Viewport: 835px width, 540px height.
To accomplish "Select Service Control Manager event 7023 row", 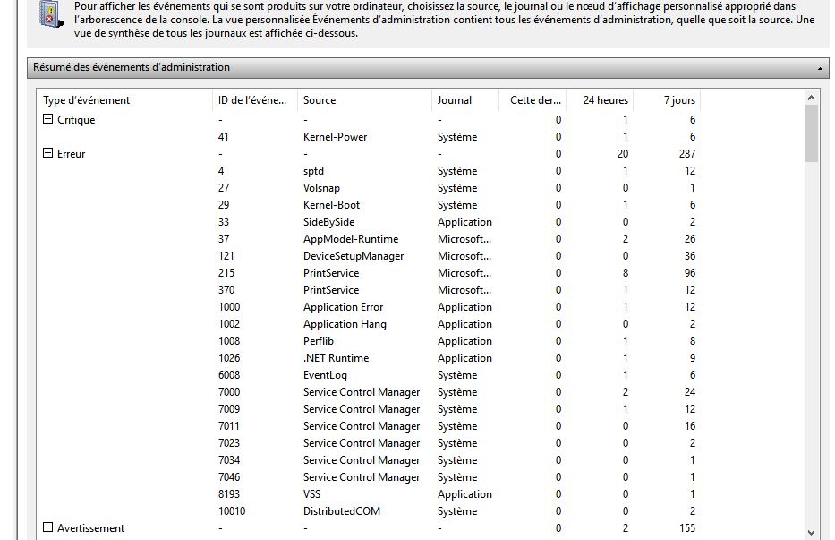I will point(369,443).
